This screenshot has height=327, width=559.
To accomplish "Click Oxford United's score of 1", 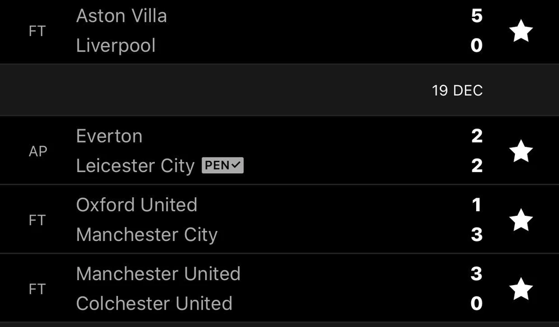I will coord(476,205).
